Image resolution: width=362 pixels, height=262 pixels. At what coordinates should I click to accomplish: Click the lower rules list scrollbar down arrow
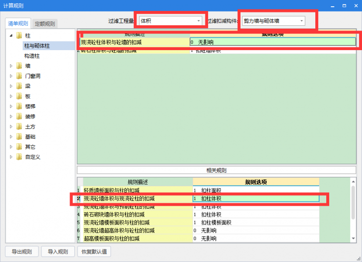tap(353, 238)
